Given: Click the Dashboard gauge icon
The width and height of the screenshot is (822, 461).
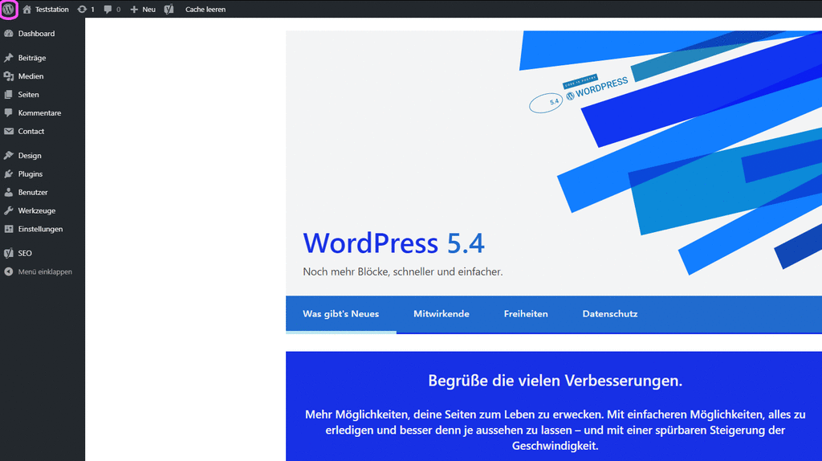Looking at the screenshot, I should point(8,34).
